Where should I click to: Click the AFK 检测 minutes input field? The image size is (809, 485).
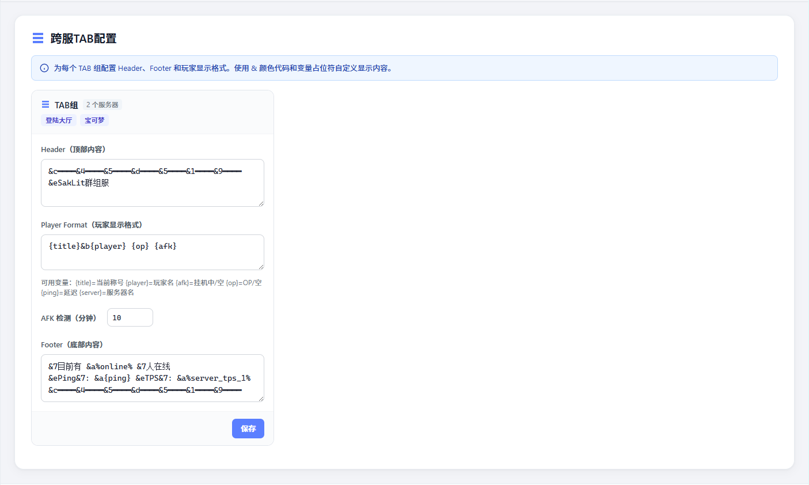[x=130, y=317]
